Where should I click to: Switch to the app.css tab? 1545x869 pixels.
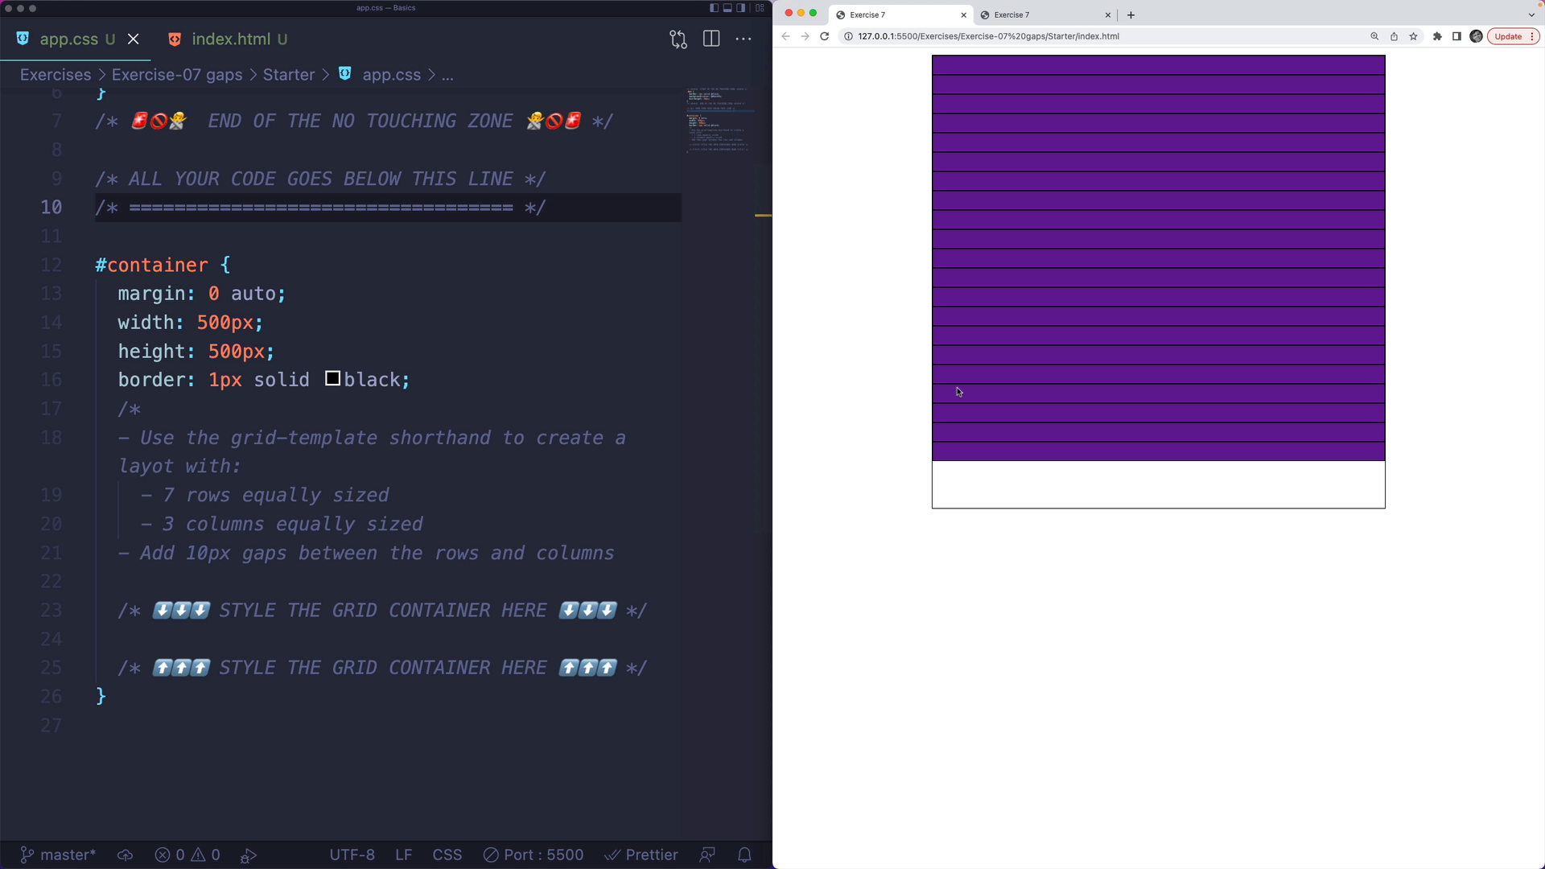(68, 39)
